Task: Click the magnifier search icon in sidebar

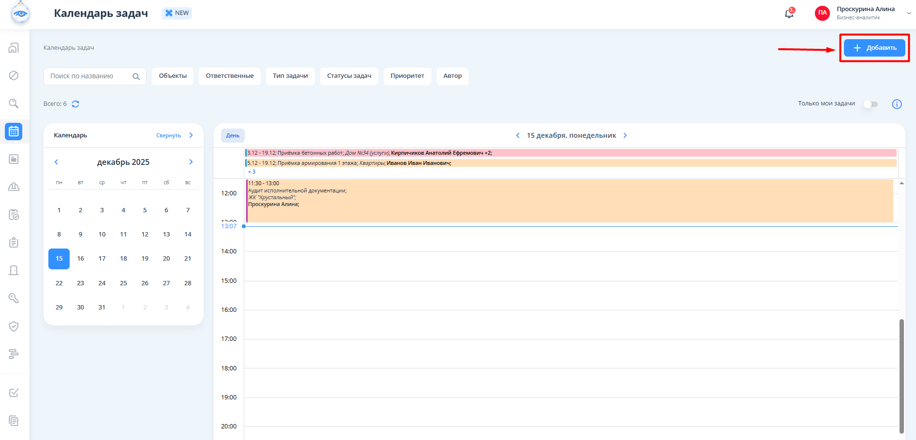Action: [x=14, y=103]
